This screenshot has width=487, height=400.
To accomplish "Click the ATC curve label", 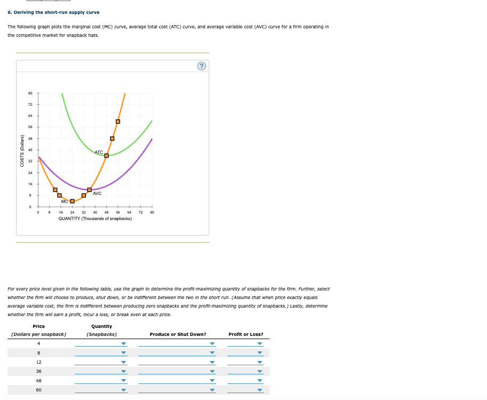I will 99,152.
